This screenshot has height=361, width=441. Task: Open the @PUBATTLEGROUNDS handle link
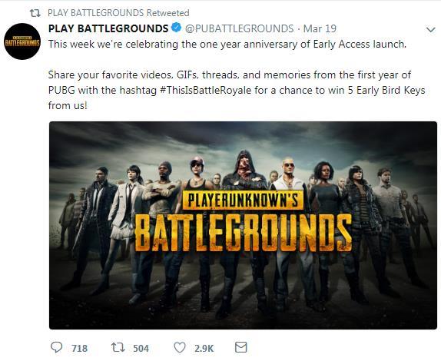pyautogui.click(x=239, y=28)
